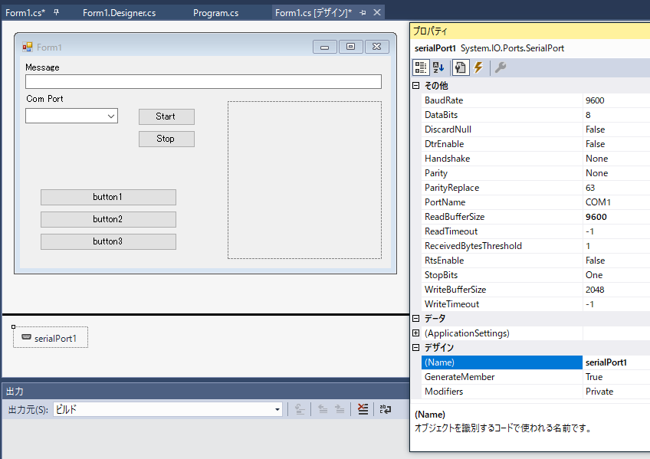Sort properties alphabetically

[x=438, y=67]
